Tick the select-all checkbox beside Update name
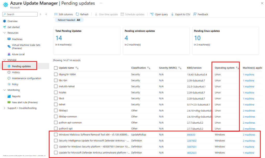The image size is (265, 158). tap(56, 68)
